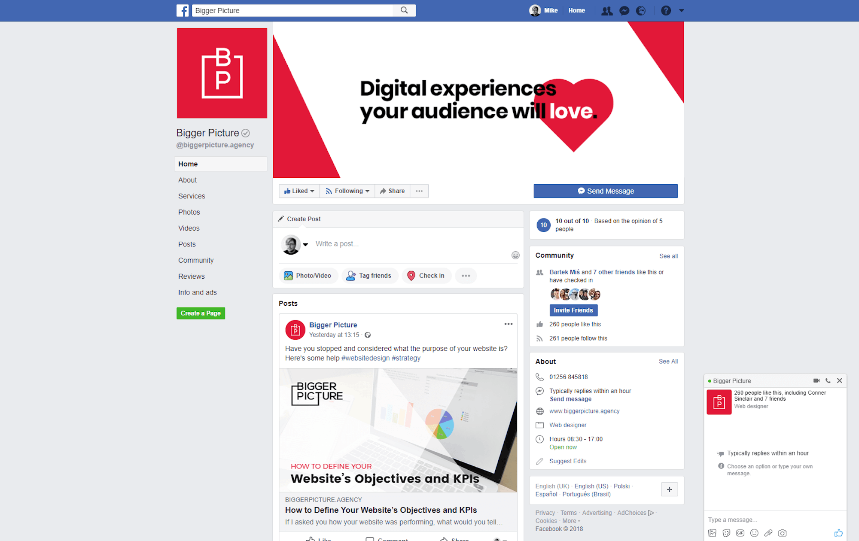Open the page more options ellipsis button
The height and width of the screenshot is (541, 859).
coord(419,191)
